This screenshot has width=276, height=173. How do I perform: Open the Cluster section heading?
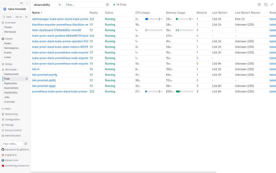point(9,39)
